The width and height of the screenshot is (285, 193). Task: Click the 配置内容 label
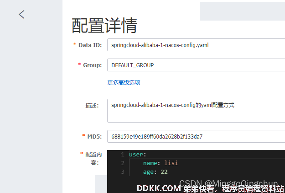pos(93,158)
